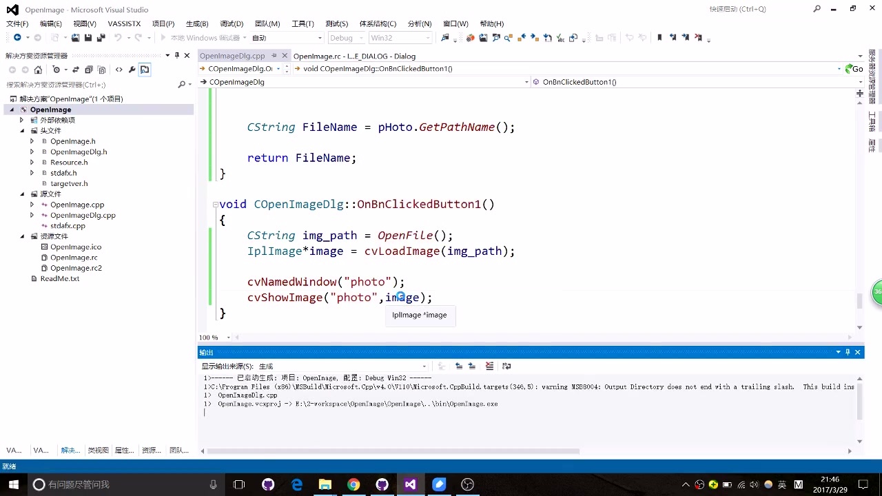The height and width of the screenshot is (496, 882).
Task: Save the current file with single disk icon
Action: [88, 38]
